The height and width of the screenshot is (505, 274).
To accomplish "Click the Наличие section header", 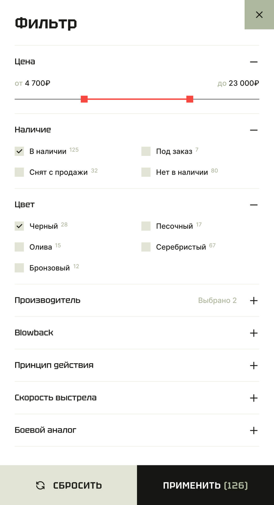I will [33, 130].
